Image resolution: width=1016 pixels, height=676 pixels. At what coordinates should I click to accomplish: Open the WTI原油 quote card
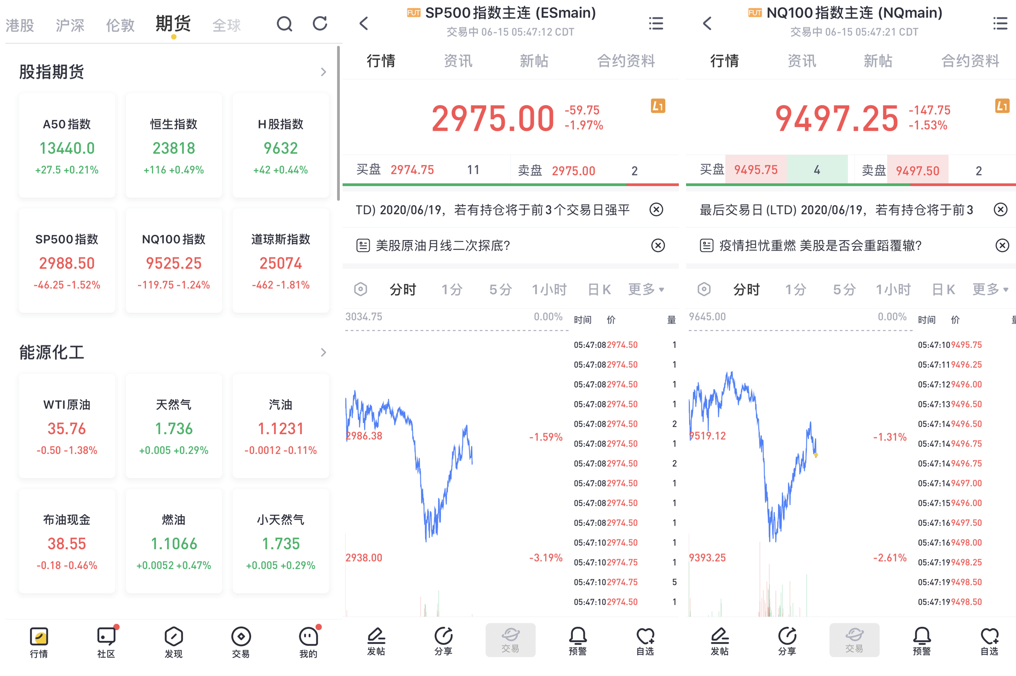[67, 426]
